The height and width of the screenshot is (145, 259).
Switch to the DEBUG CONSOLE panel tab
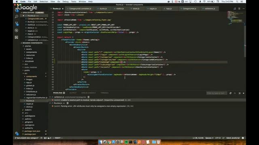pos(88,93)
